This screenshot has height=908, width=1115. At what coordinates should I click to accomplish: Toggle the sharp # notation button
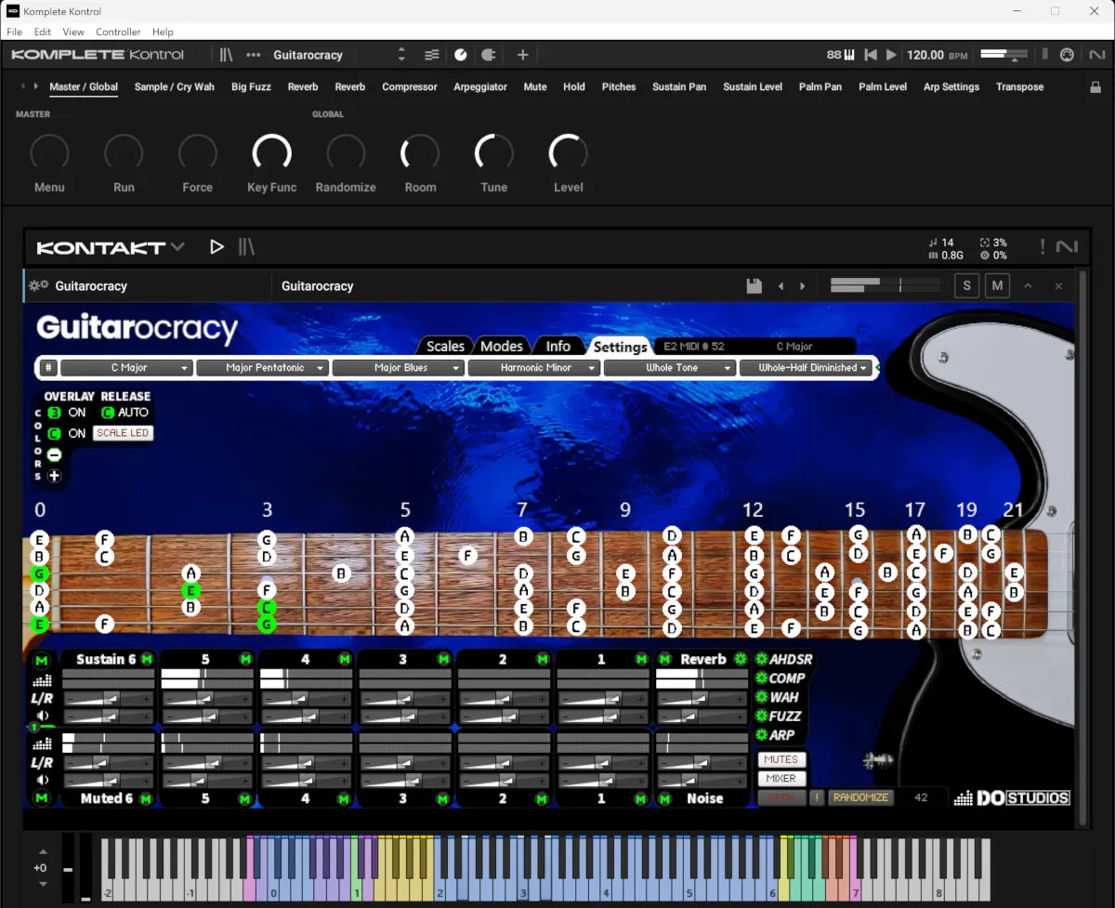click(x=48, y=368)
